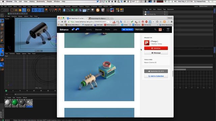Screen dimensions: 216x121
Task: Open Chrome's hamburger menu
Action: (x=171, y=22)
